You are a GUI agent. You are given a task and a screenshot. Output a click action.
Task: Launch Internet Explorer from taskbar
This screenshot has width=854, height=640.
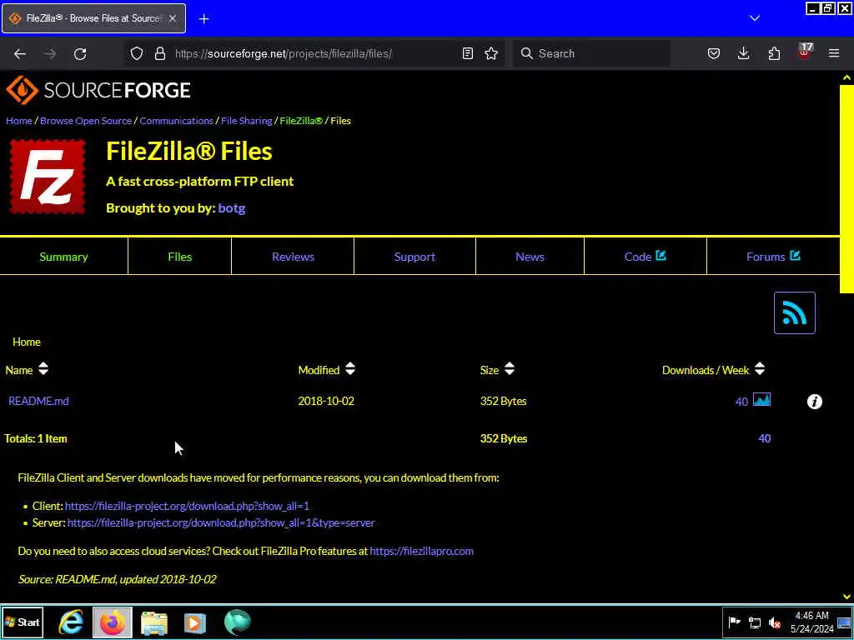[x=71, y=622]
